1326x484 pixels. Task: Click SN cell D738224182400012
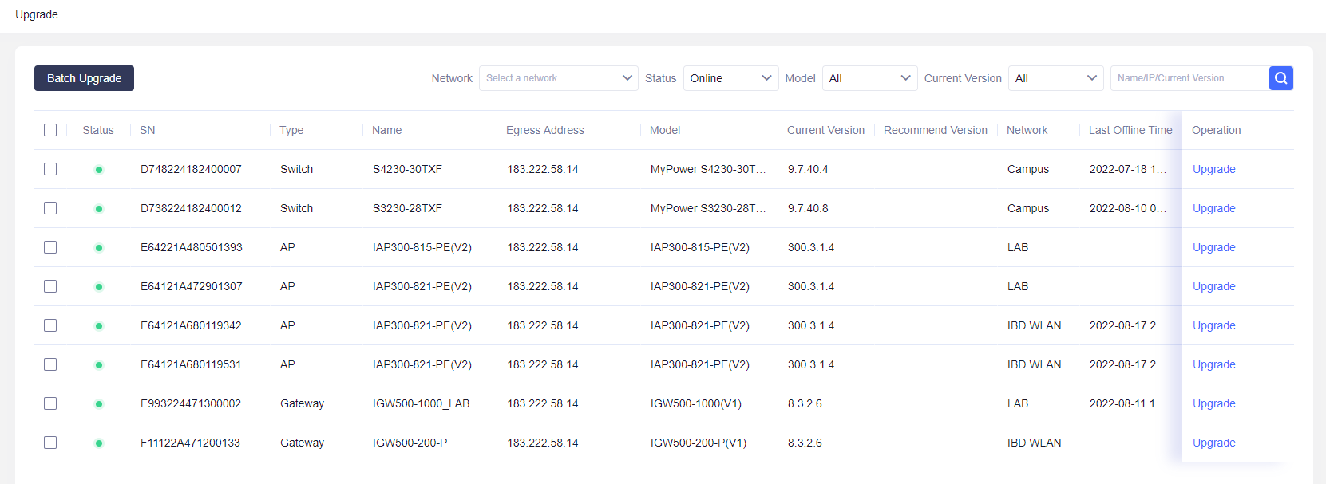[x=191, y=208]
